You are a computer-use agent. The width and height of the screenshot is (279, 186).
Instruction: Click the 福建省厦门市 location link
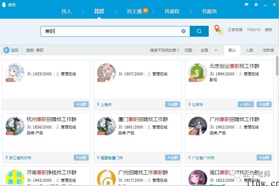click(112, 158)
